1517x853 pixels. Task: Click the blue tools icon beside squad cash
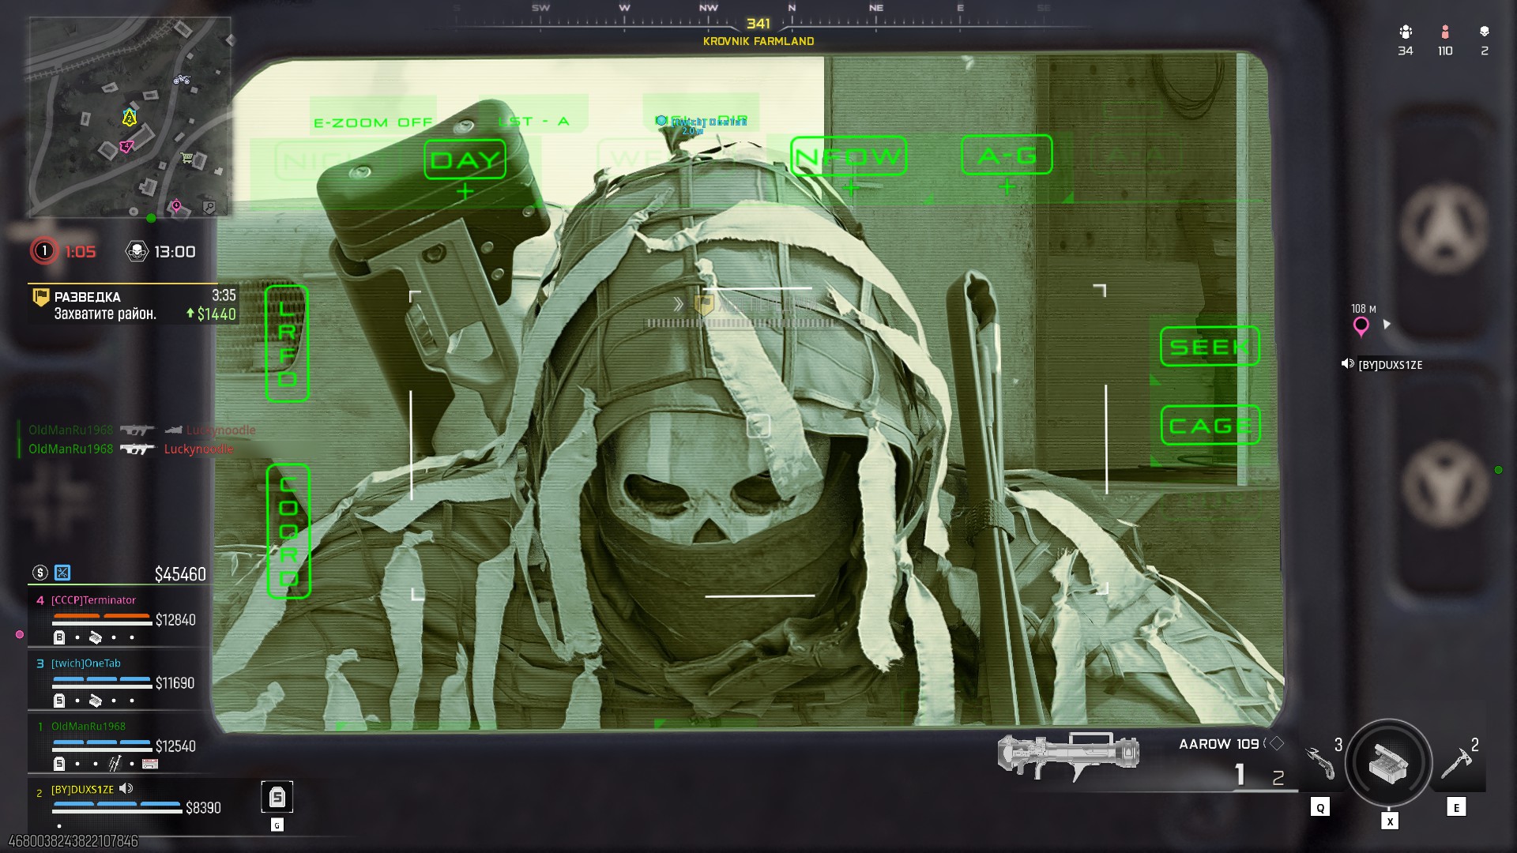coord(62,573)
